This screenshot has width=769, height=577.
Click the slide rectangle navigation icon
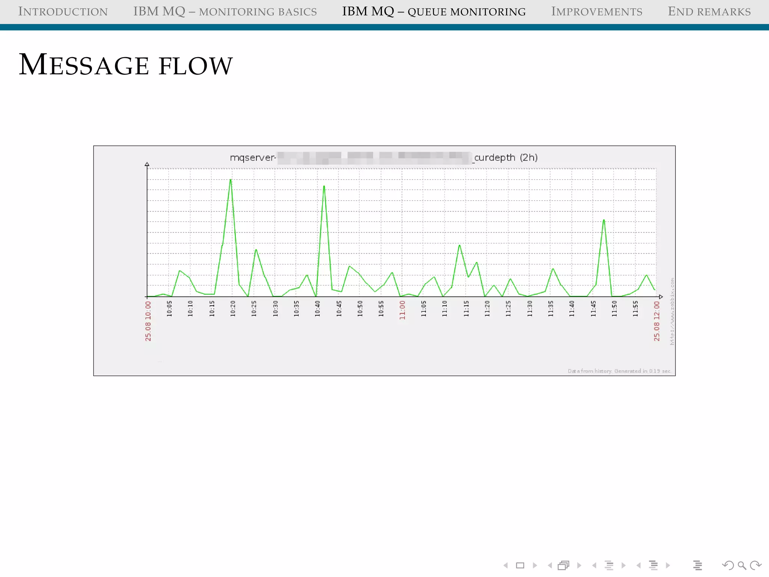pos(520,565)
